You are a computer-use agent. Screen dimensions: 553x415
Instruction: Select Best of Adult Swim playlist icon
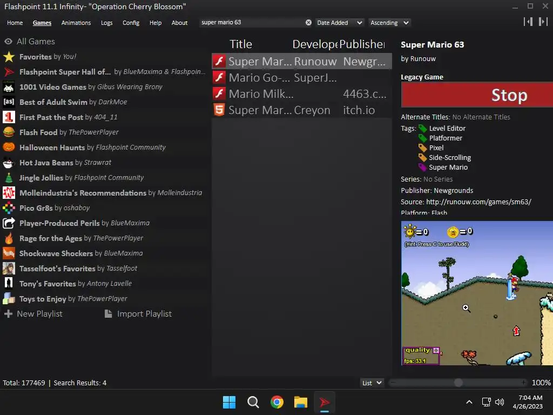[x=9, y=102]
